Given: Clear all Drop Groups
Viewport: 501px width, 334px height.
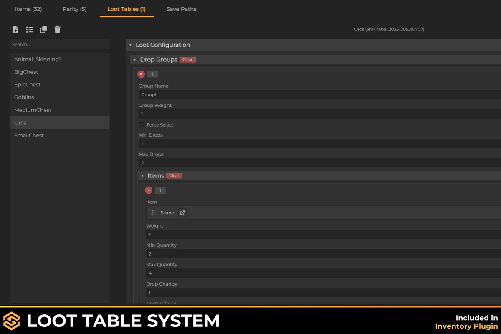Looking at the screenshot, I should click(187, 60).
